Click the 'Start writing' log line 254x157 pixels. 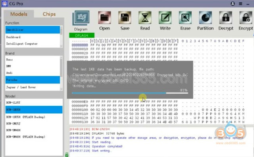102,151
